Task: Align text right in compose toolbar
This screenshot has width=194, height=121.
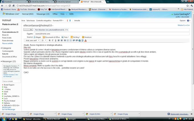Action: [65, 40]
